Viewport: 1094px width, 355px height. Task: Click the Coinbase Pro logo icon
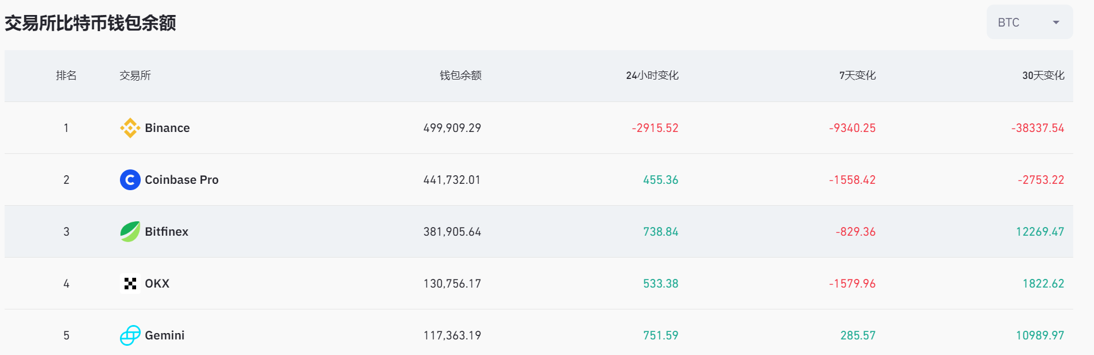130,180
